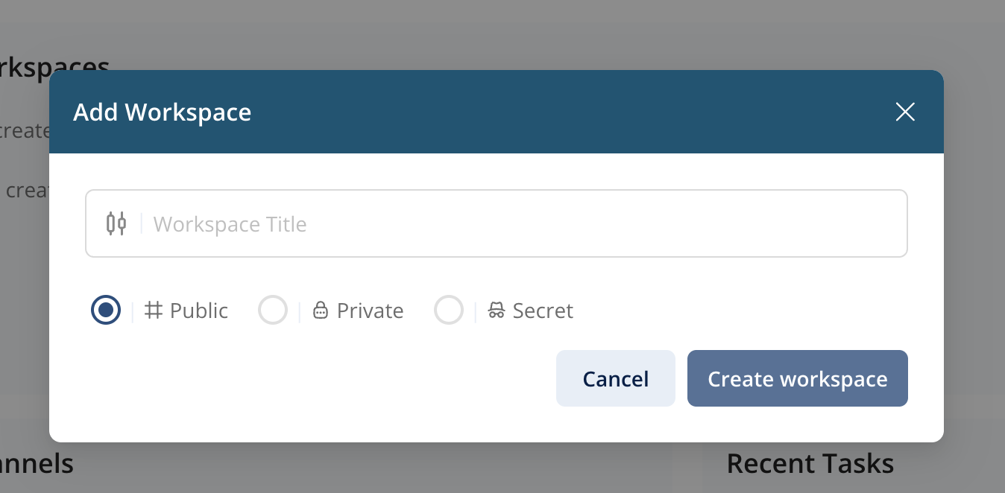Screen dimensions: 1005x493
Task: Click the incognito spy icon beside Secret
Action: pos(497,311)
